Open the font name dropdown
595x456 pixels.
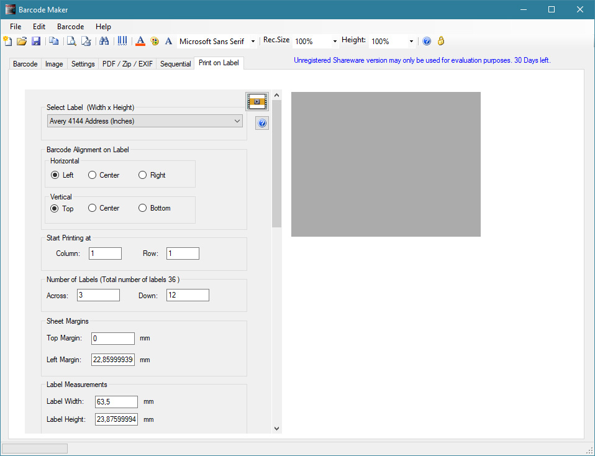[253, 42]
